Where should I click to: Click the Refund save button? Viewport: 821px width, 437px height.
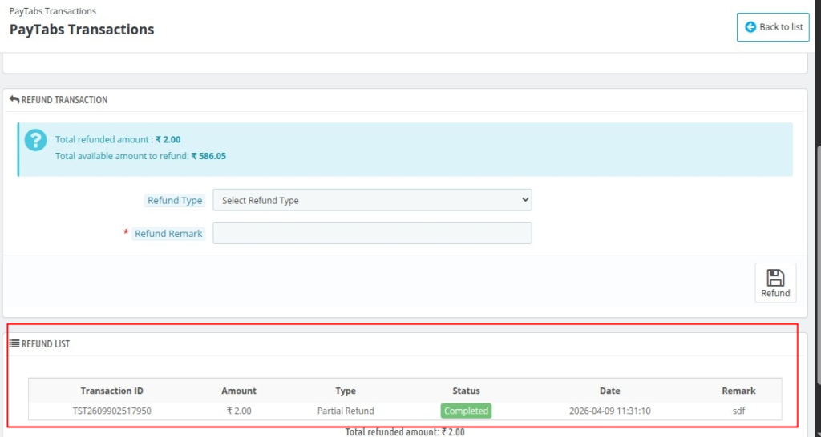click(x=775, y=283)
